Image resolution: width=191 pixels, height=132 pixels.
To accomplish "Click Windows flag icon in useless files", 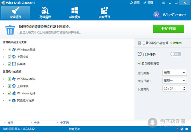I will [14, 50].
